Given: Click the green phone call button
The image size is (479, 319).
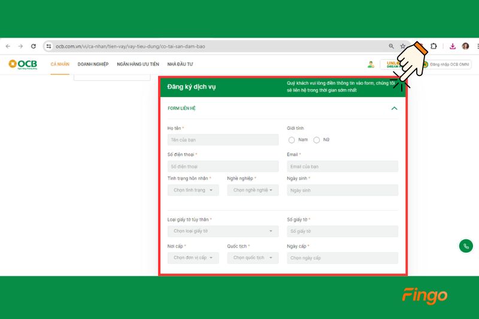Looking at the screenshot, I should 466,246.
